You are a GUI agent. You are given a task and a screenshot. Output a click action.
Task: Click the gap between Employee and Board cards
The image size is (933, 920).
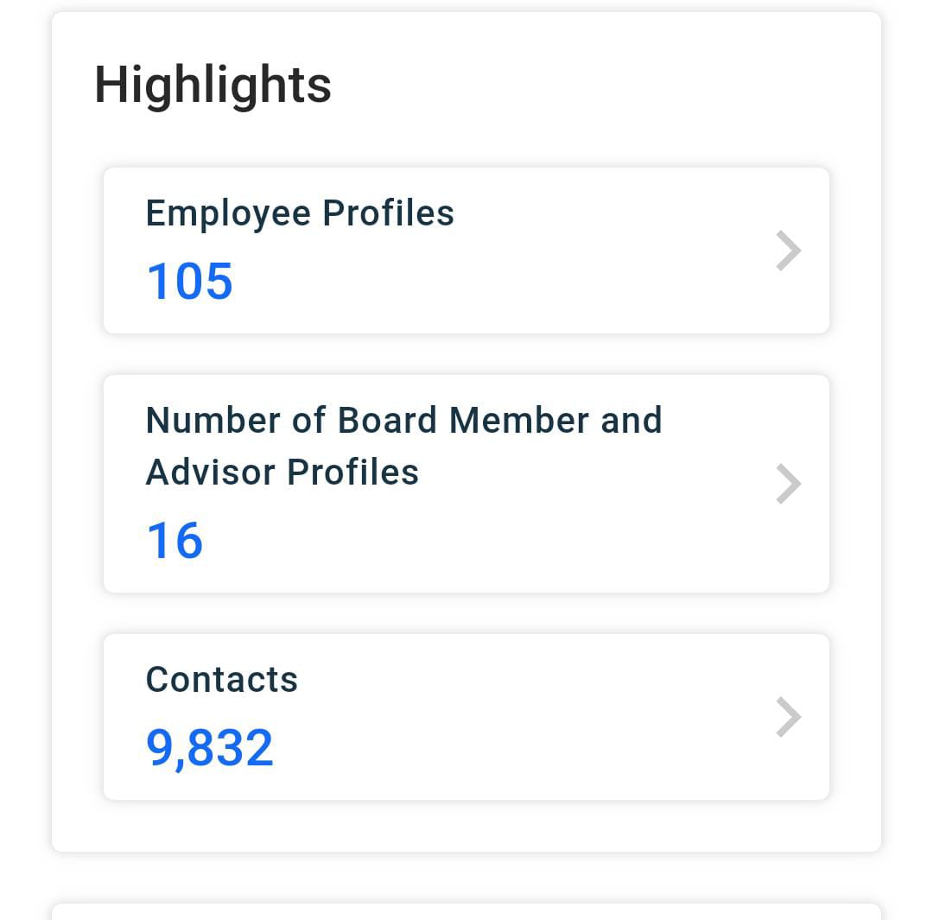pyautogui.click(x=466, y=354)
